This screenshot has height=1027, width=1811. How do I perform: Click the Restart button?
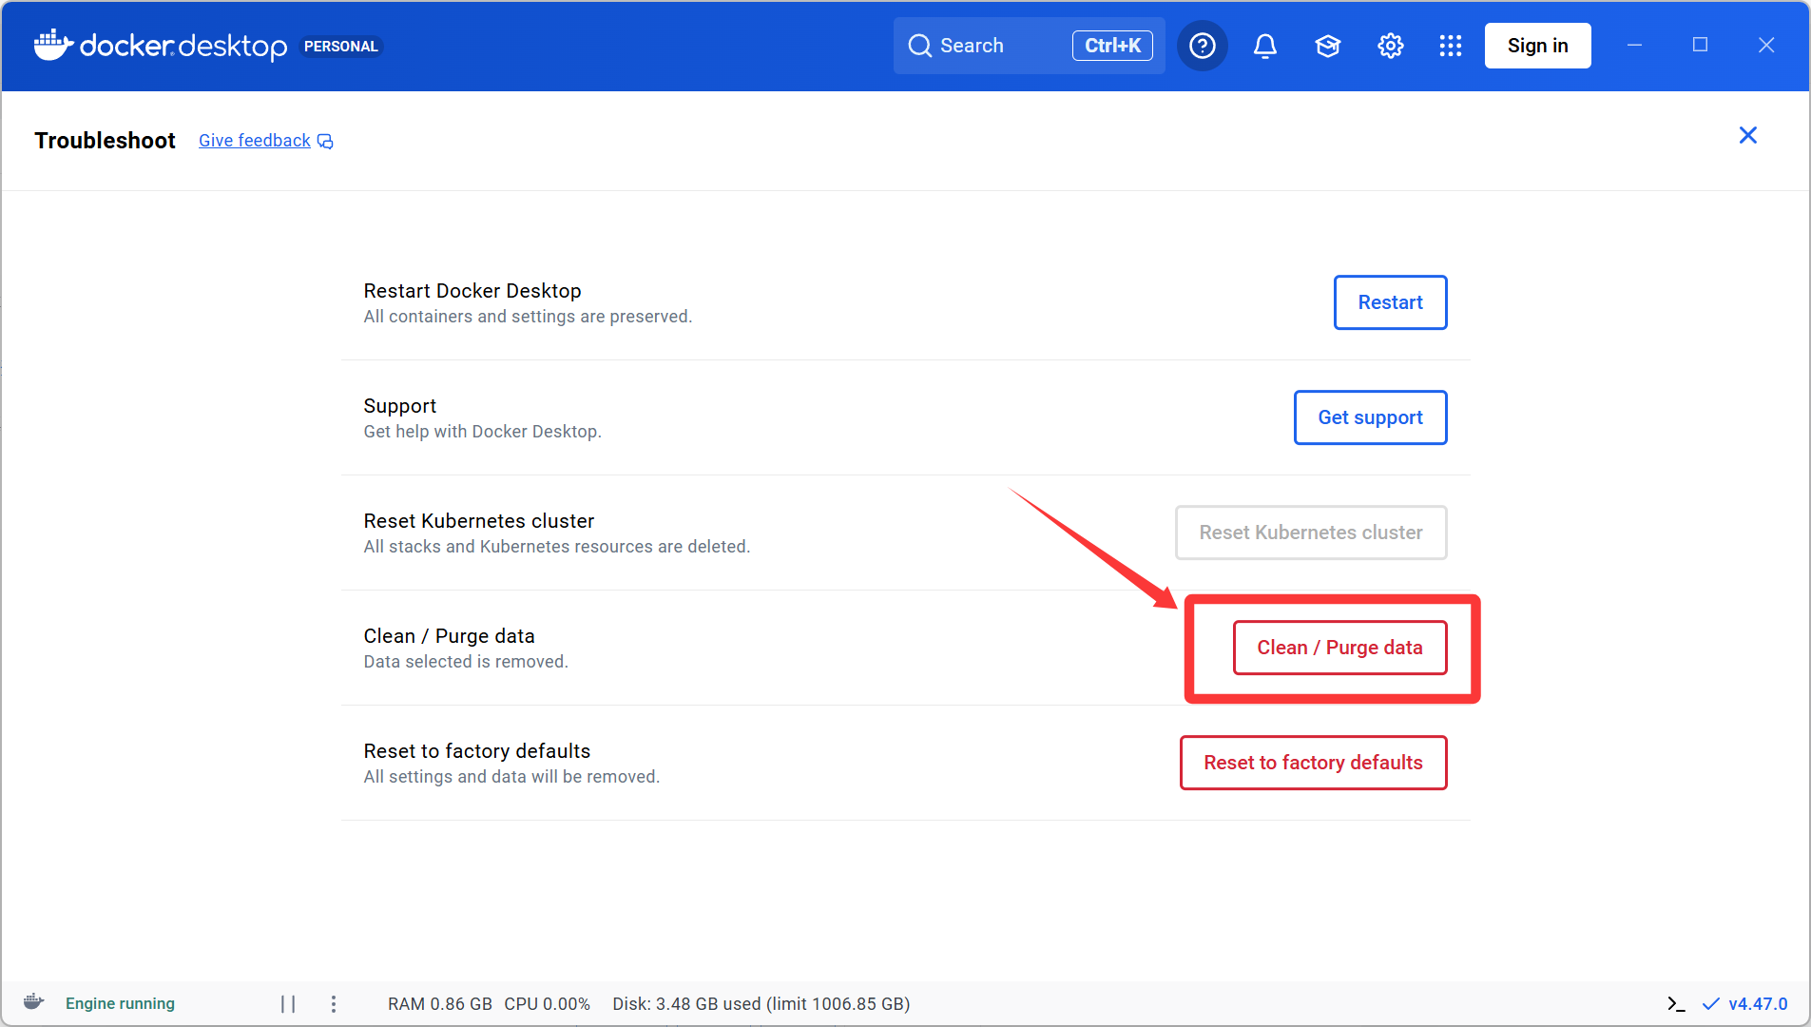1390,302
